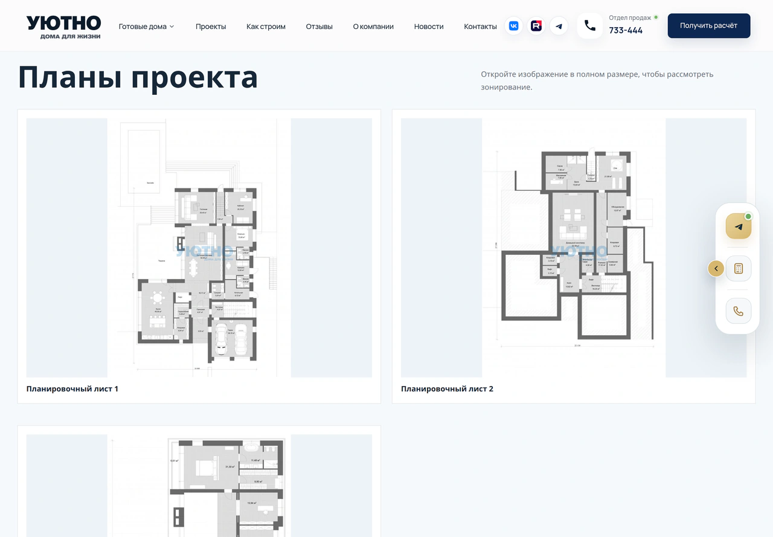
Task: Open floor plan image Планировочный лист 2
Action: pyautogui.click(x=574, y=248)
